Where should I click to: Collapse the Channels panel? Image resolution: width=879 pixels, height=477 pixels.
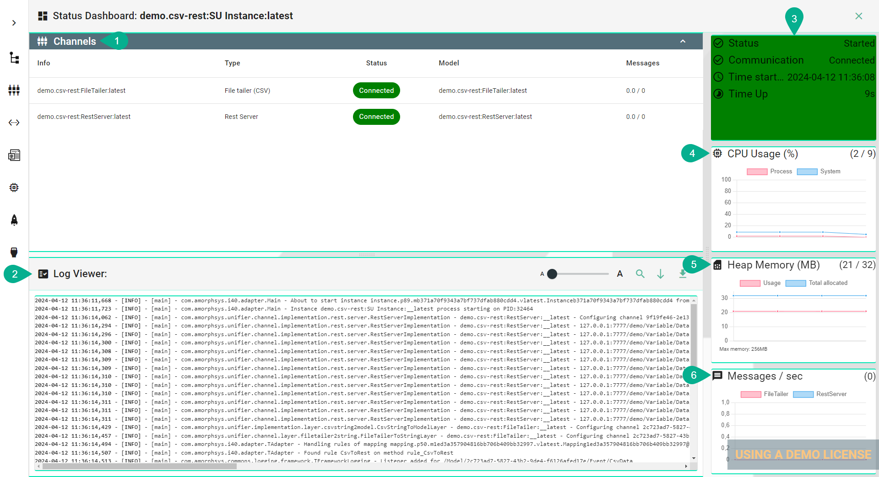click(683, 41)
